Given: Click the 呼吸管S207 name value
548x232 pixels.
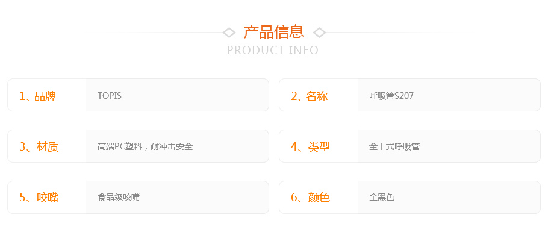Looking at the screenshot, I should pyautogui.click(x=391, y=96).
